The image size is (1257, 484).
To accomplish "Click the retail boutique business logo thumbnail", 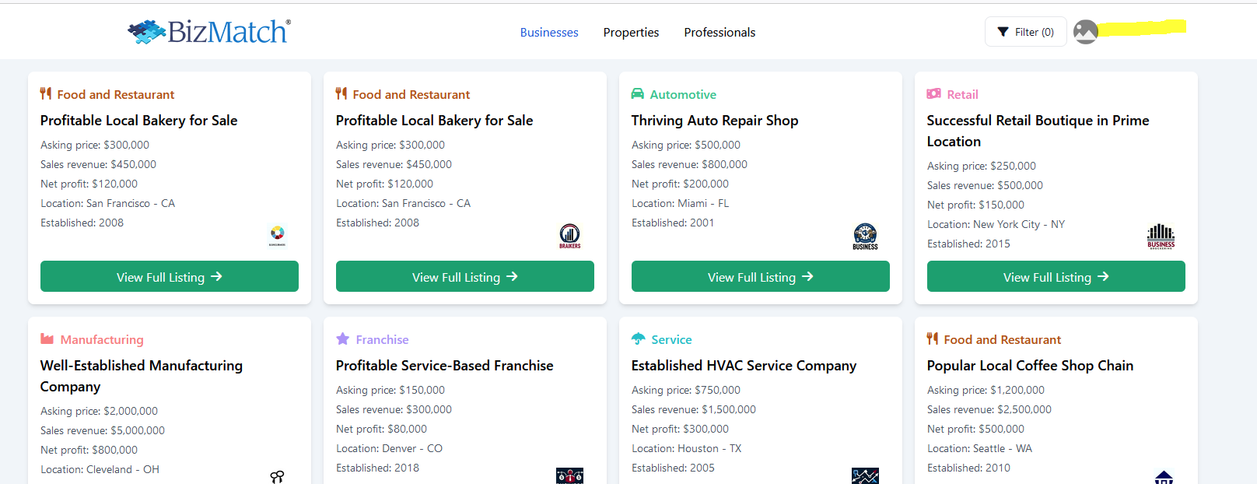I will point(1161,236).
